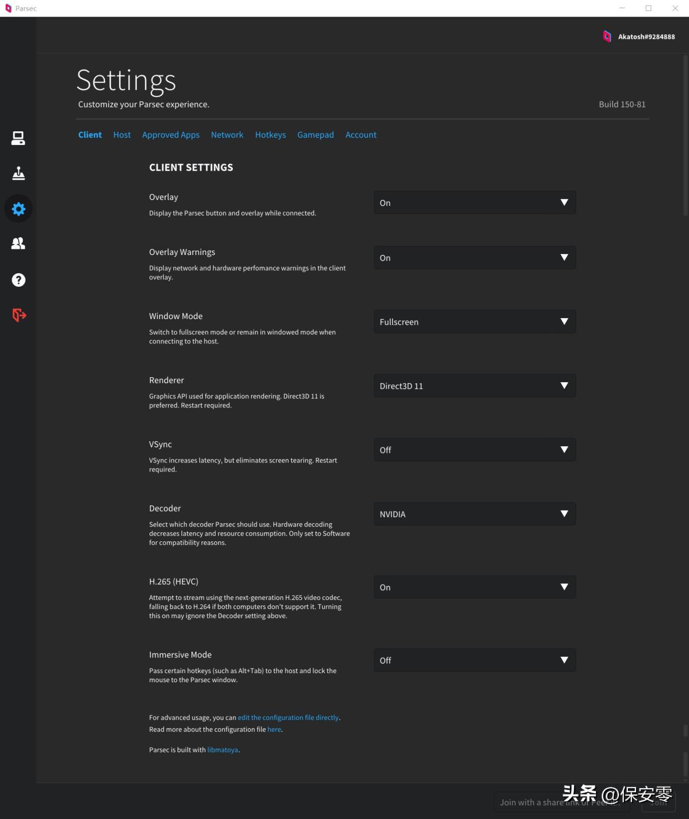Viewport: 689px width, 819px height.
Task: Open the Hotkeys tab
Action: (x=270, y=135)
